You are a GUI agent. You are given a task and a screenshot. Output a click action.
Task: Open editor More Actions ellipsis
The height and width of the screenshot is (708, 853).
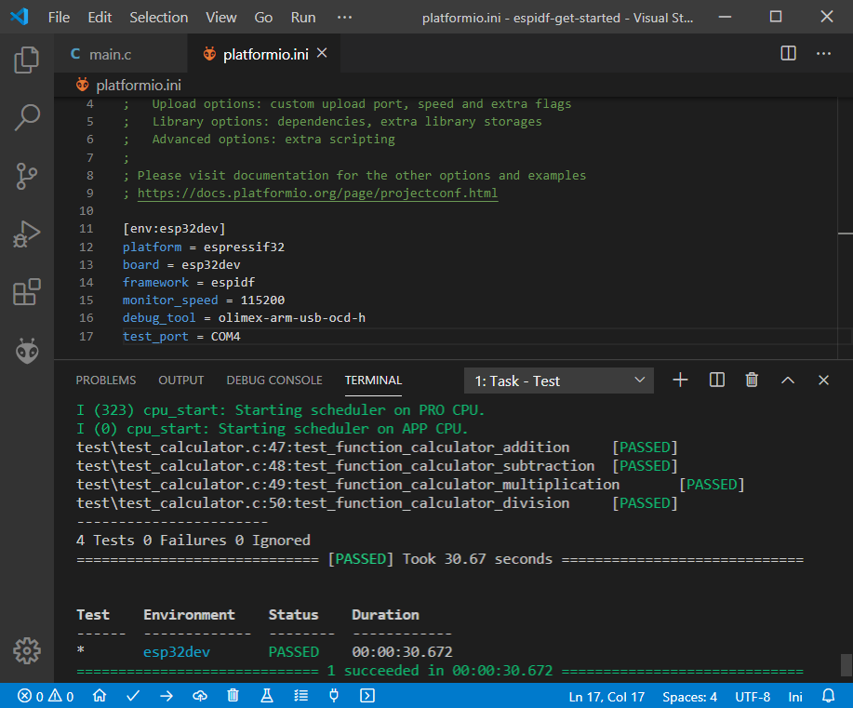click(x=823, y=53)
